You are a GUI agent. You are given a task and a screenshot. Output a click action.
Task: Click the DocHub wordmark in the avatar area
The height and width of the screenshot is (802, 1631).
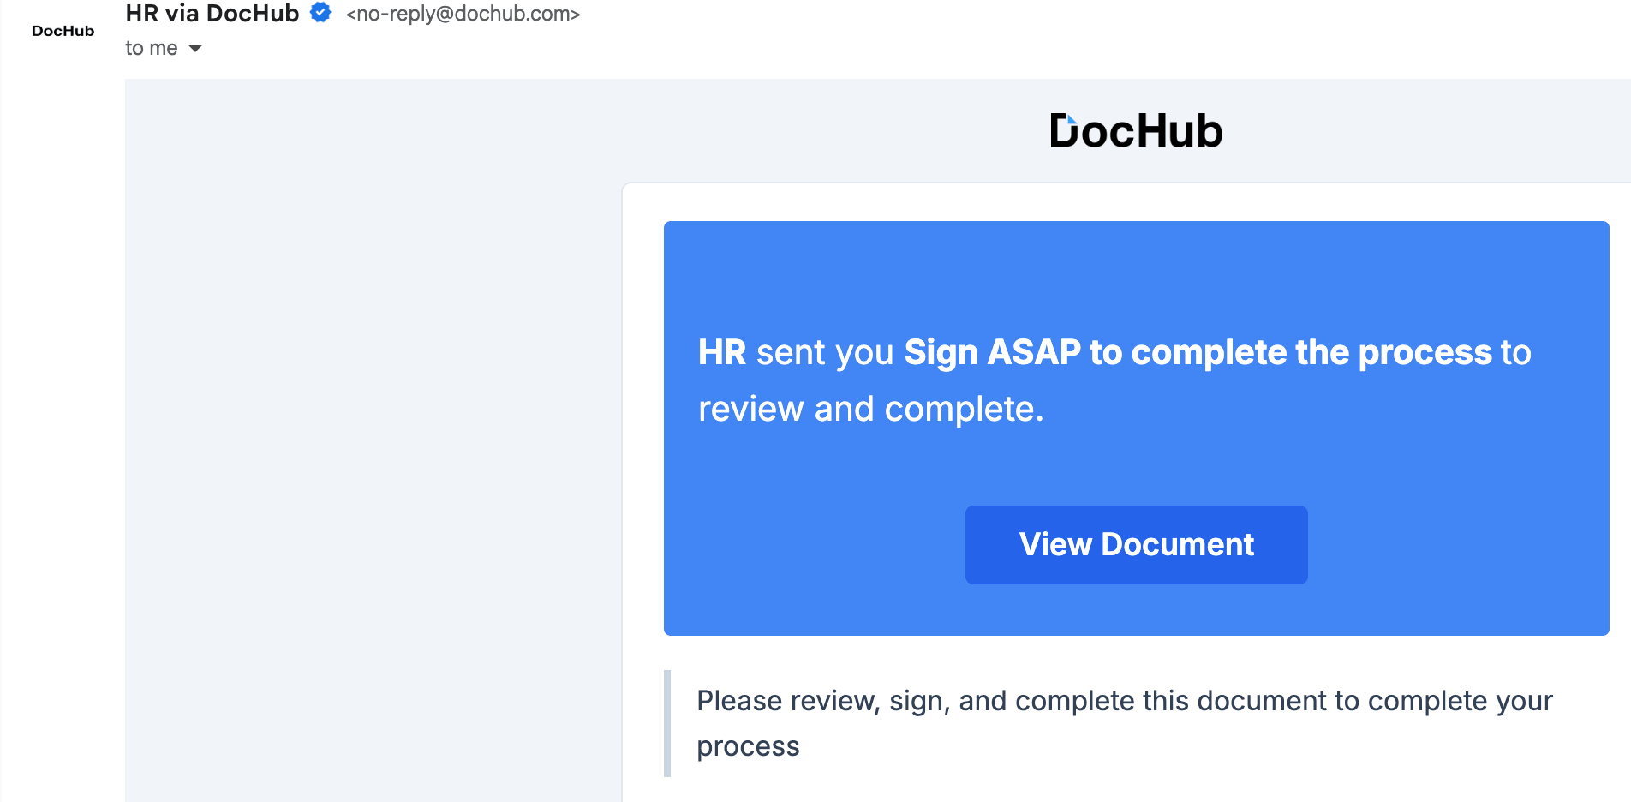62,31
